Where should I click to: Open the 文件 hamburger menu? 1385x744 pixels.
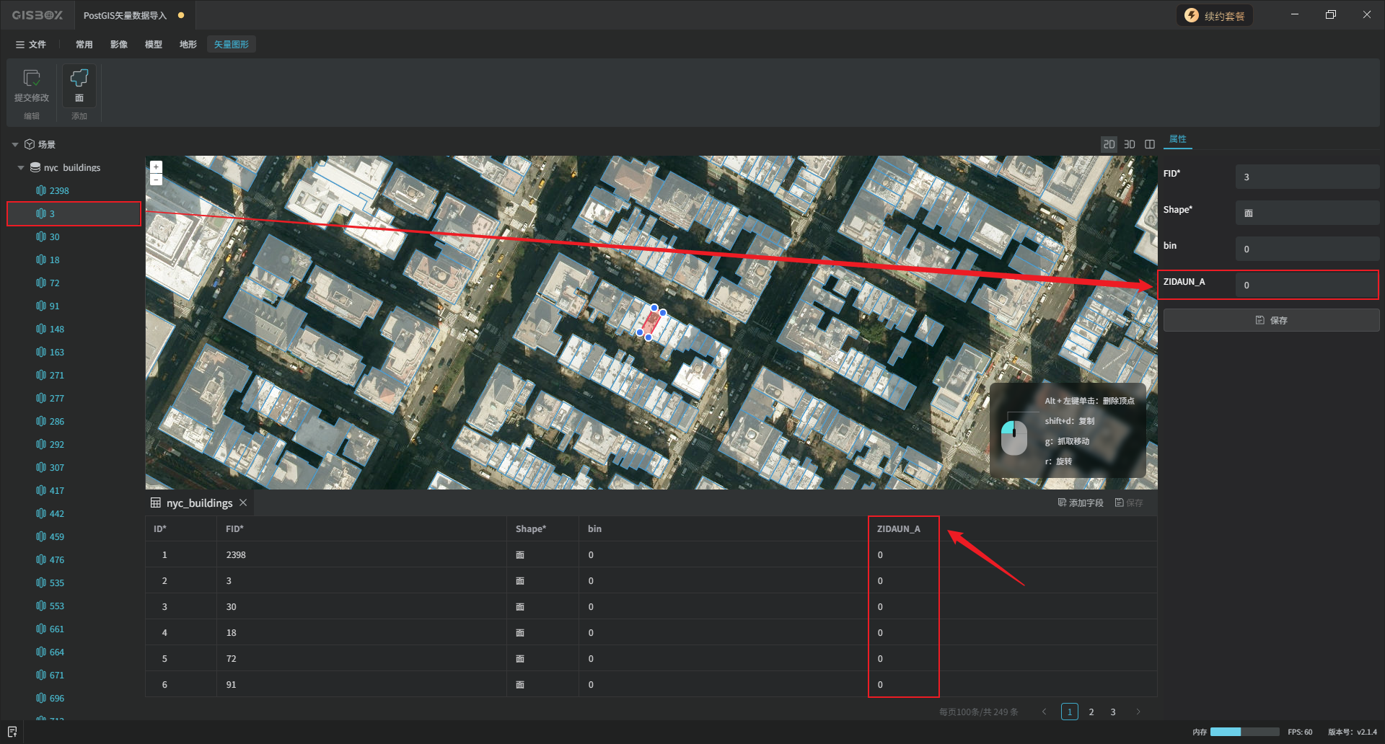coord(31,45)
